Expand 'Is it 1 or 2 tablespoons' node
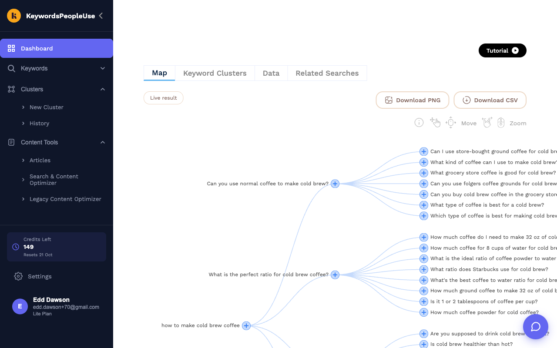The image size is (557, 348). coord(424,301)
